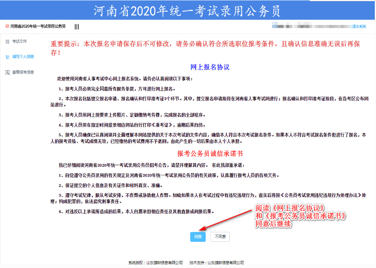376x268 pixels.
Task: Click the 填写个人信息 form icon
Action: click(x=8, y=57)
